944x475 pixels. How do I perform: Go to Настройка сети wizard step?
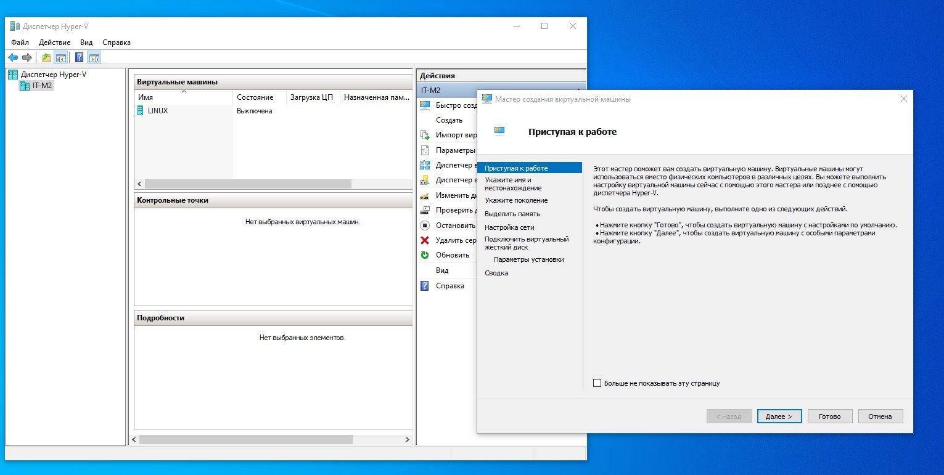coord(509,227)
